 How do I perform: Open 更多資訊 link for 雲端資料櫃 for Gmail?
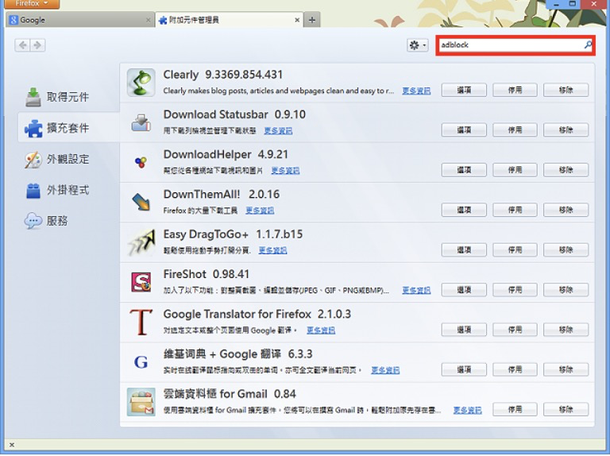coord(468,410)
